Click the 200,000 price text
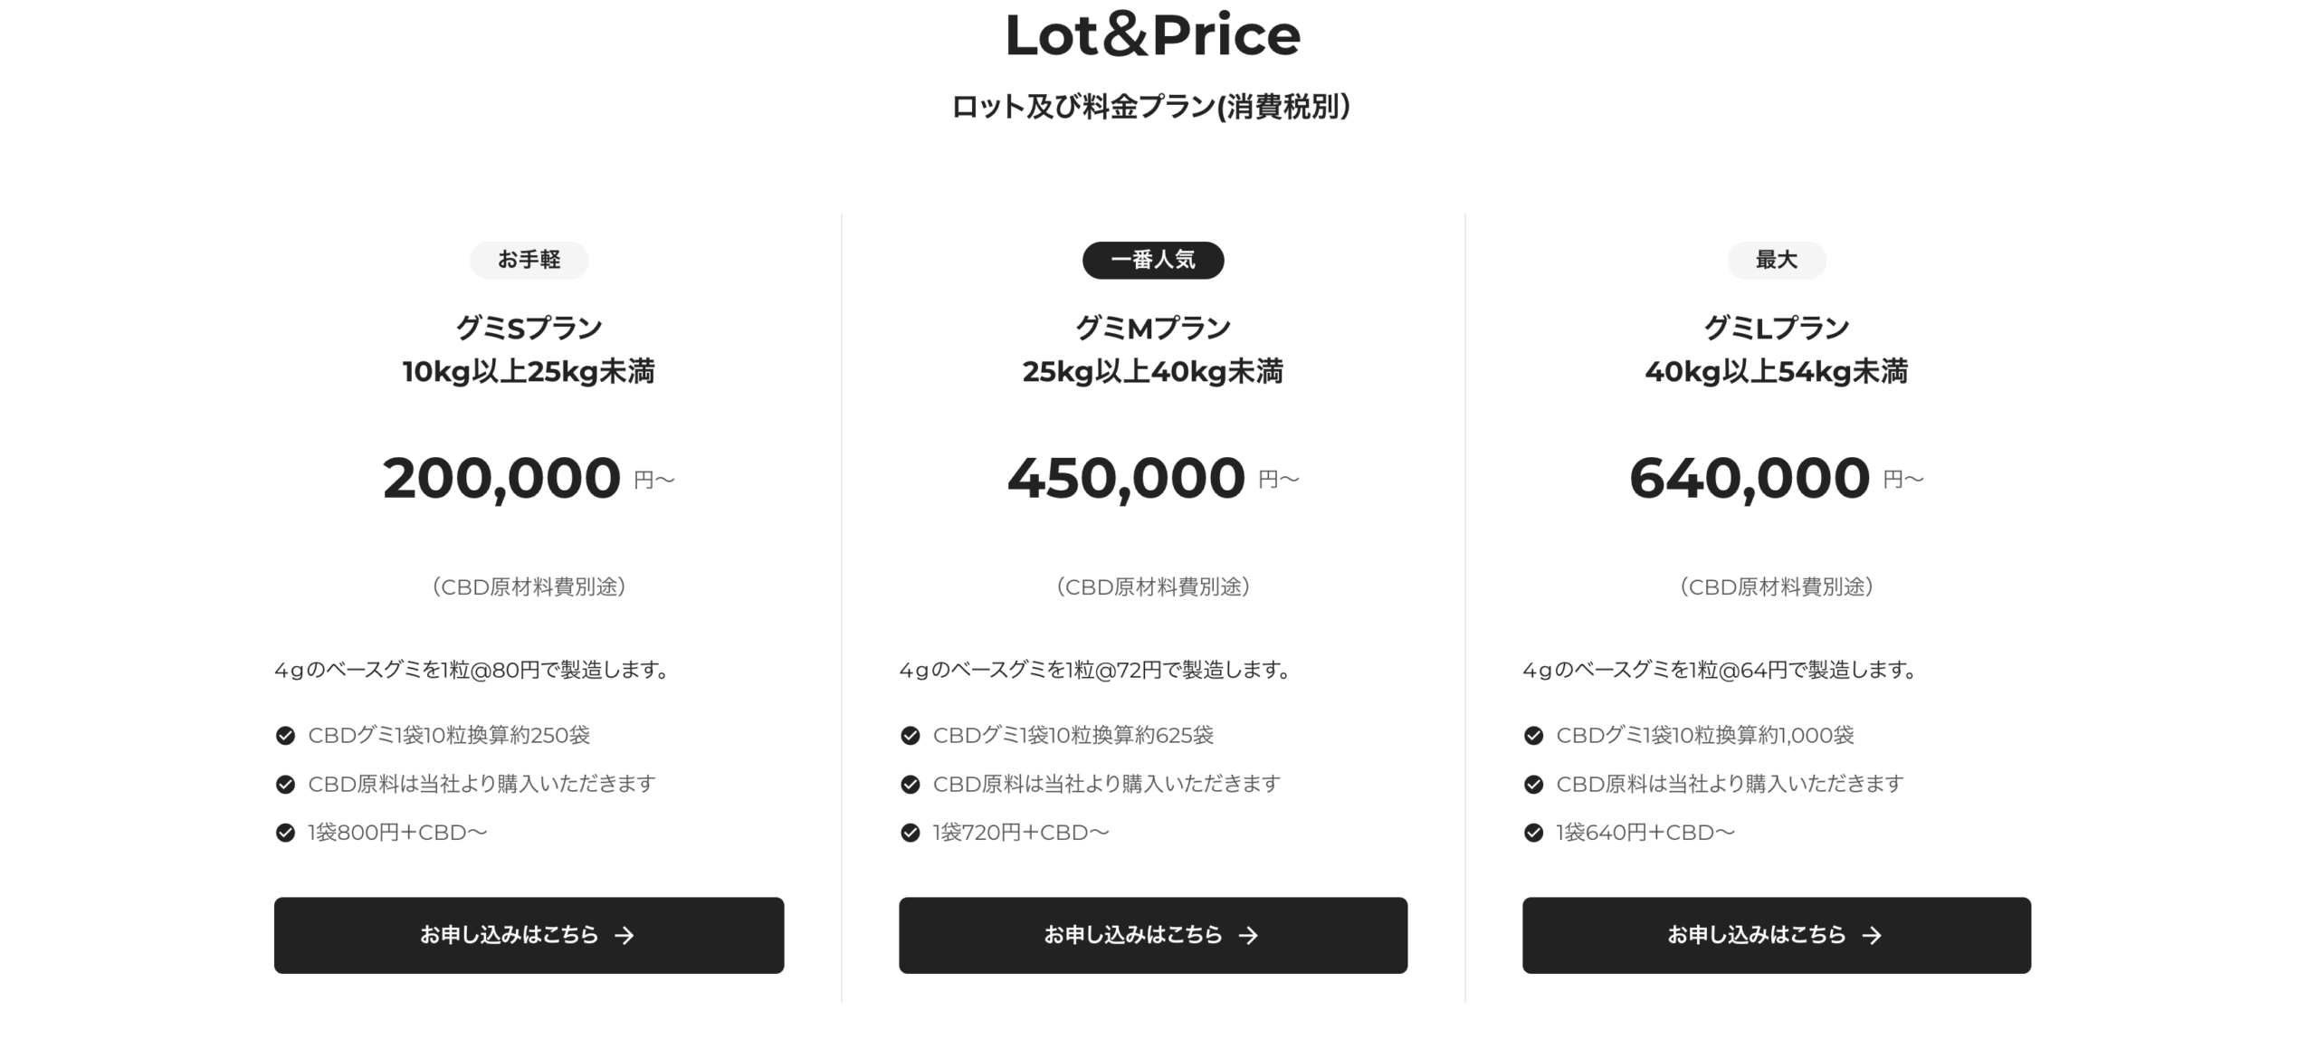The height and width of the screenshot is (1039, 2317). (x=501, y=478)
